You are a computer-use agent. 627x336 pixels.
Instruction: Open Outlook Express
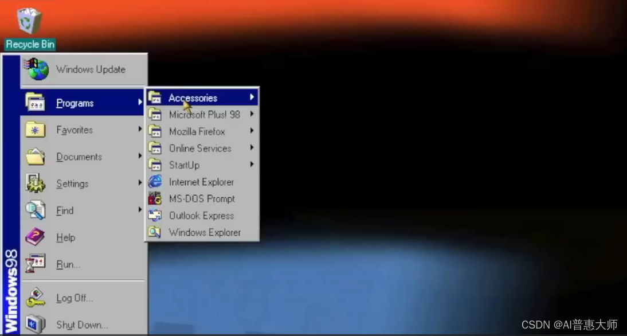[200, 216]
